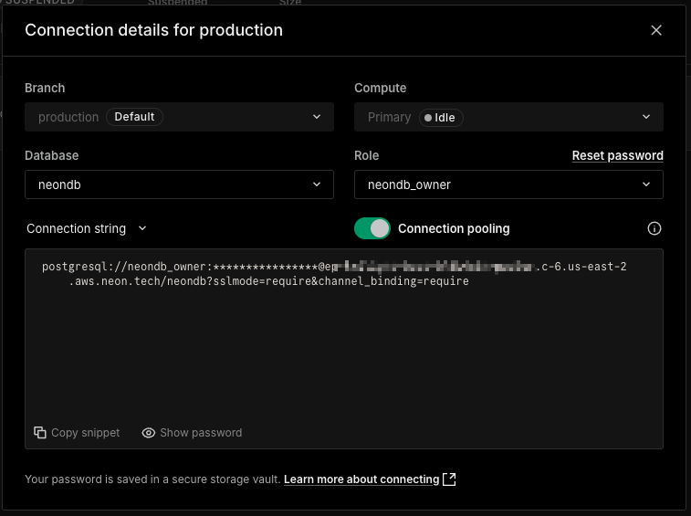Click the external link icon after Learn more

coord(449,479)
